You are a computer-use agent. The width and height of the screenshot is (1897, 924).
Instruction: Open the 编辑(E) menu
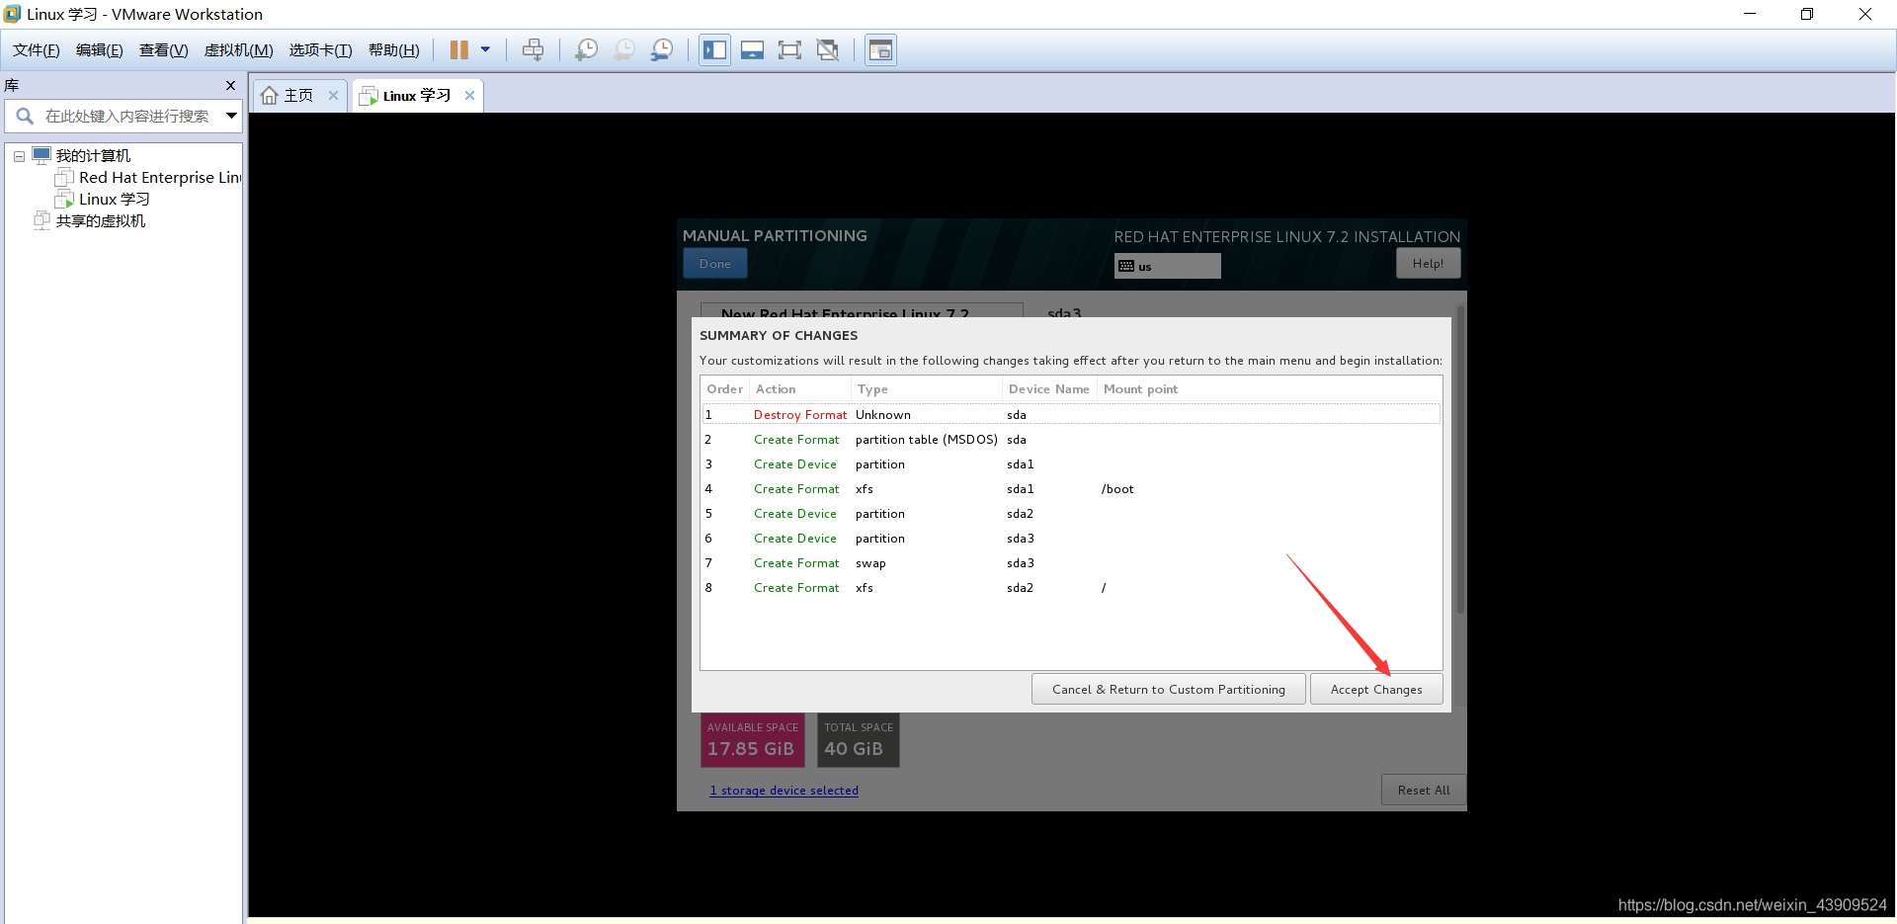coord(99,50)
